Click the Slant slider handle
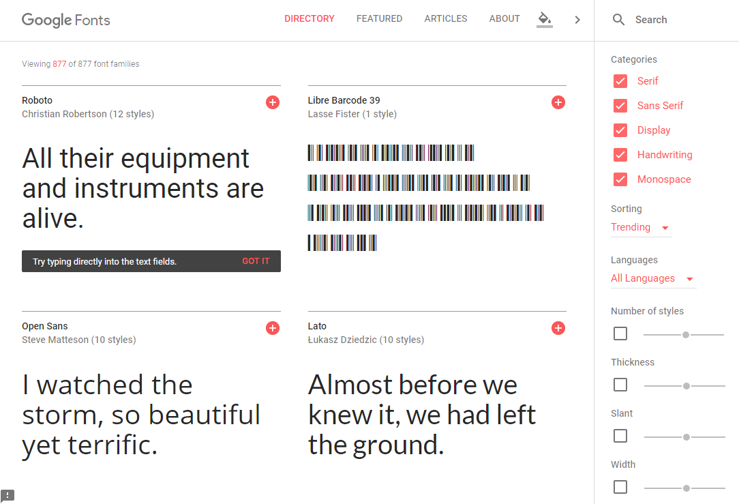The height and width of the screenshot is (504, 739). click(687, 437)
